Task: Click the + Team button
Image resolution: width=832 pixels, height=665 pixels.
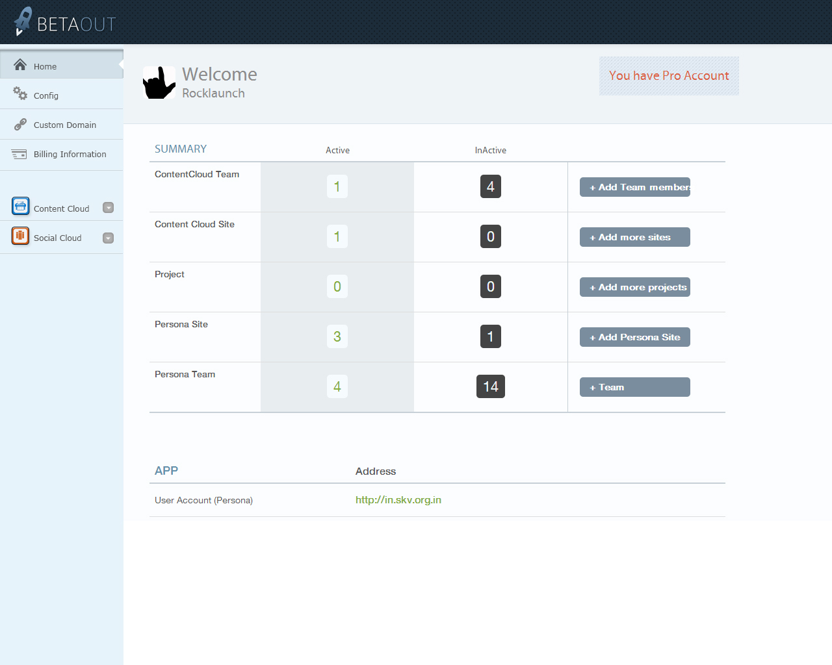Action: click(x=635, y=387)
